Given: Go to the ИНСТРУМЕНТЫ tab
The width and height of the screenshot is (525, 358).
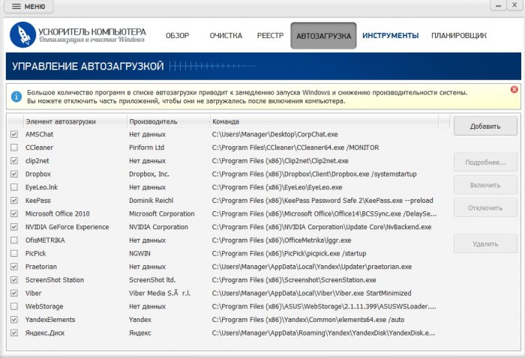Looking at the screenshot, I should [390, 36].
